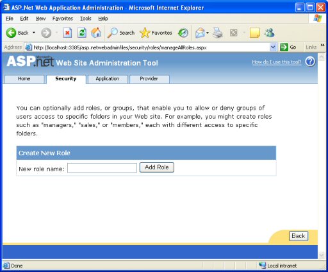Screen dimensions: 328x272
Task: Click the Mail envelope toolbar icon
Action: 200,33
